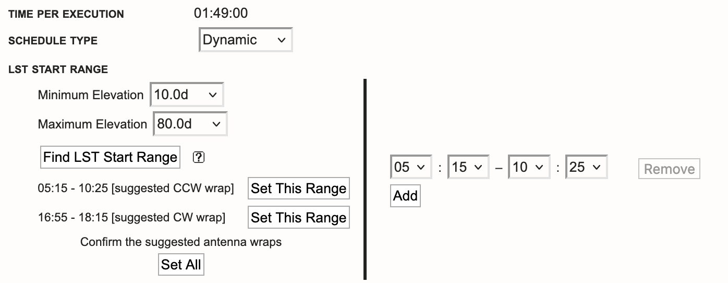Expand the Minimum Elevation dropdown

(187, 95)
